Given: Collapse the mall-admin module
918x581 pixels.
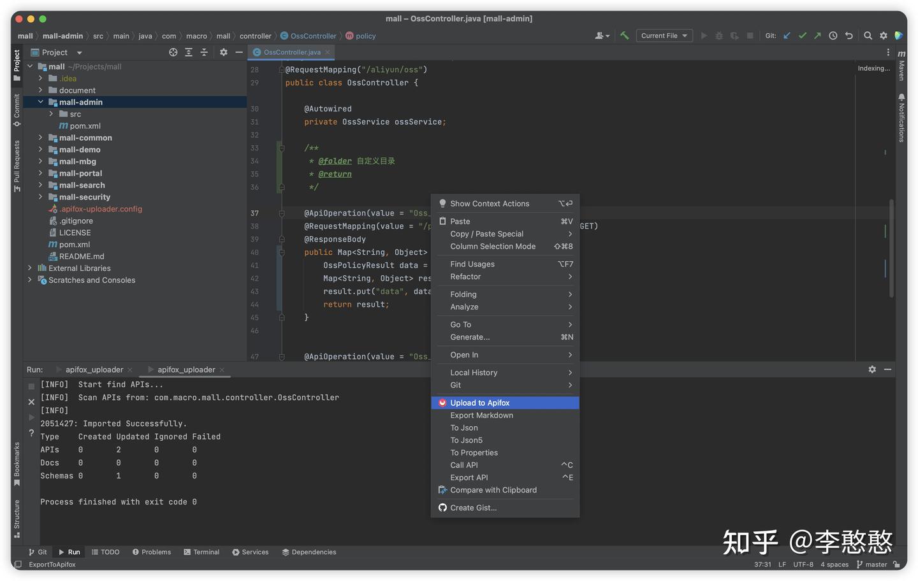Looking at the screenshot, I should [40, 102].
